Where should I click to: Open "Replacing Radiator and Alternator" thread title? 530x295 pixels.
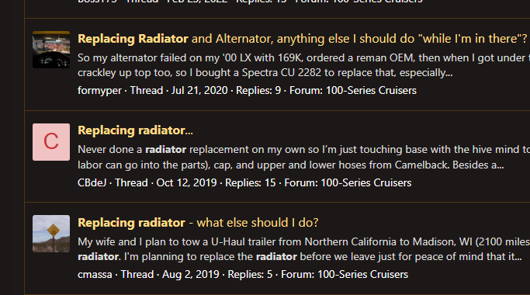point(302,39)
